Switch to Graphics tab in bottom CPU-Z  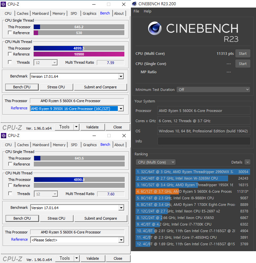click(90, 145)
